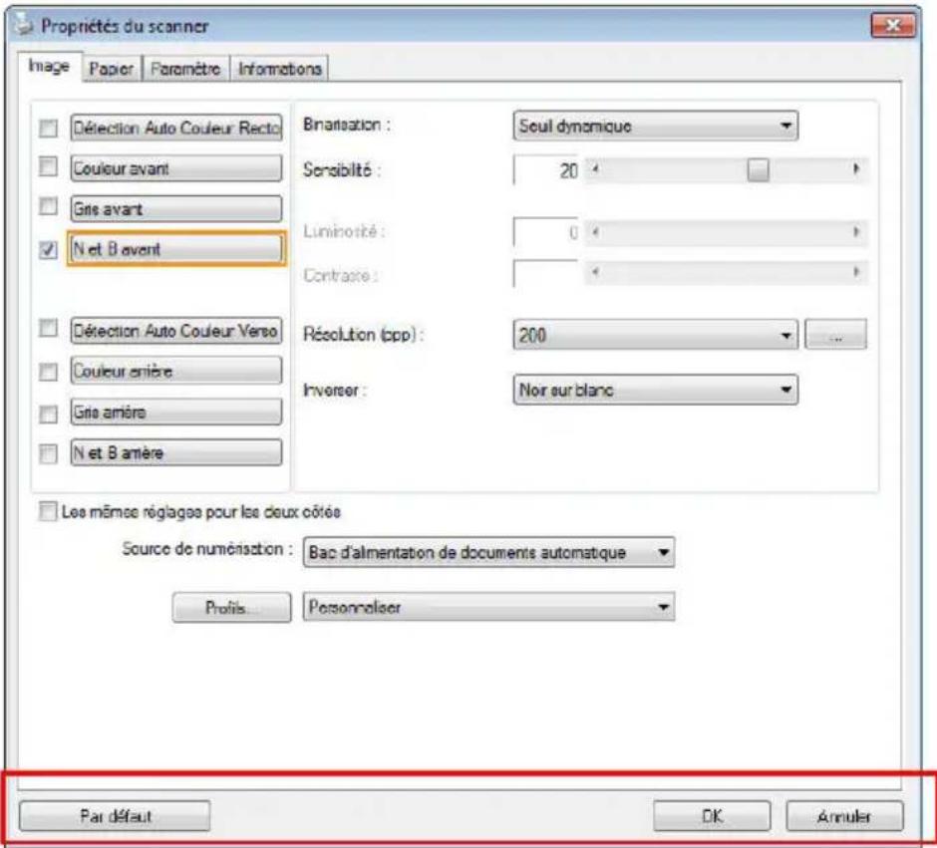The height and width of the screenshot is (848, 937).
Task: Select the Couleur arrière button
Action: [x=176, y=371]
